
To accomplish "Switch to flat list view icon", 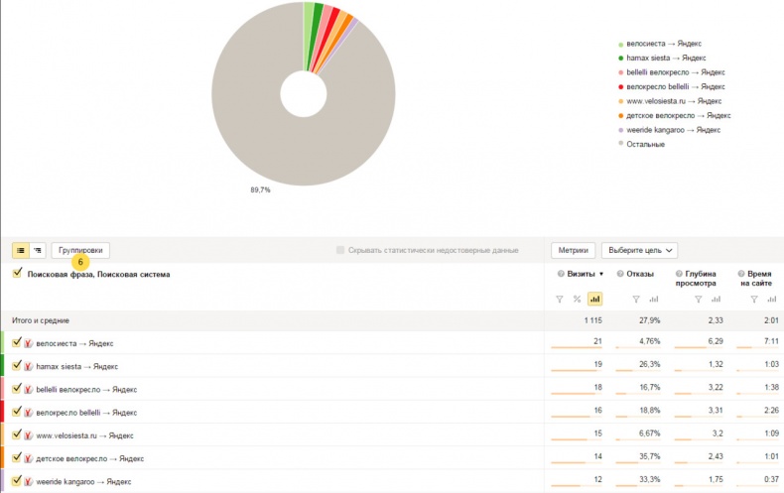I will (20, 251).
